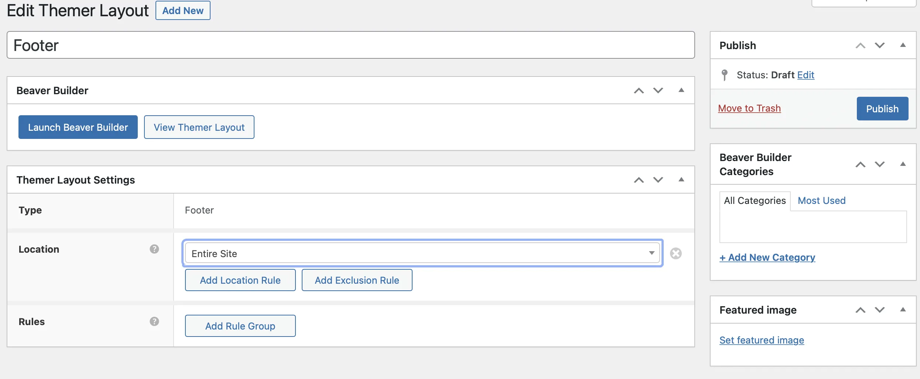The width and height of the screenshot is (920, 379).
Task: Move Beaver Builder Categories panel up
Action: [860, 164]
